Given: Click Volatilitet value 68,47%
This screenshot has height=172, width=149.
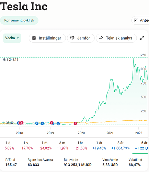Looking at the screenshot, I should coord(135,165).
